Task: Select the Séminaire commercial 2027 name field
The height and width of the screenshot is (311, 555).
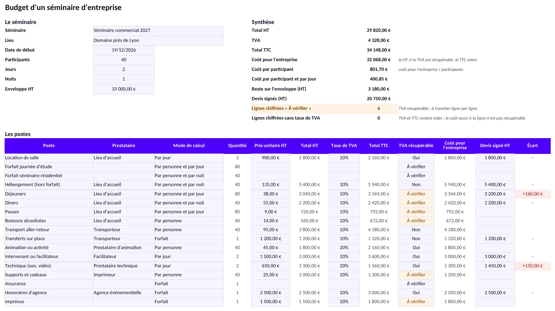Action: coord(158,30)
